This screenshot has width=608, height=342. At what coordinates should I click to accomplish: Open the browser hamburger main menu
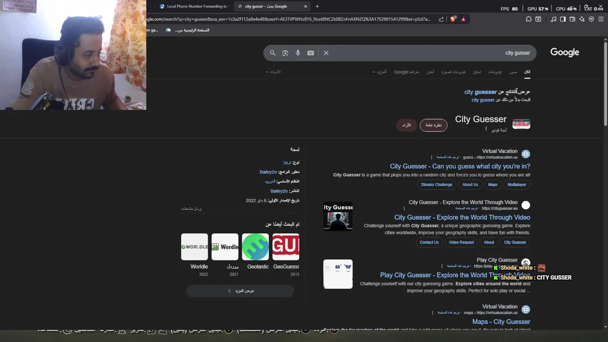[601, 19]
